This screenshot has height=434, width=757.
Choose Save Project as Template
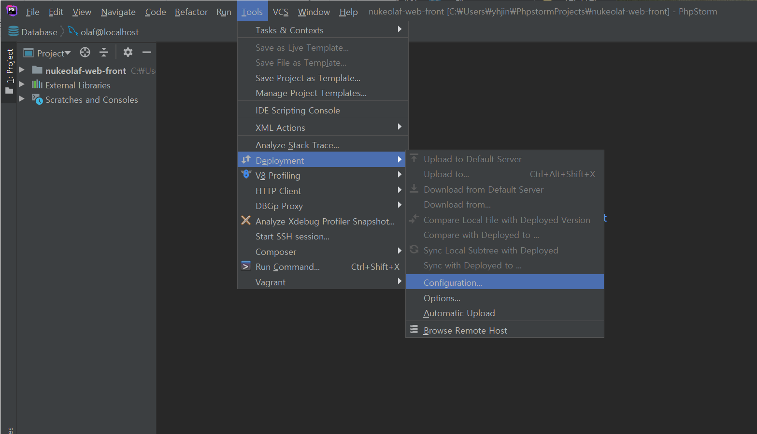coord(323,78)
